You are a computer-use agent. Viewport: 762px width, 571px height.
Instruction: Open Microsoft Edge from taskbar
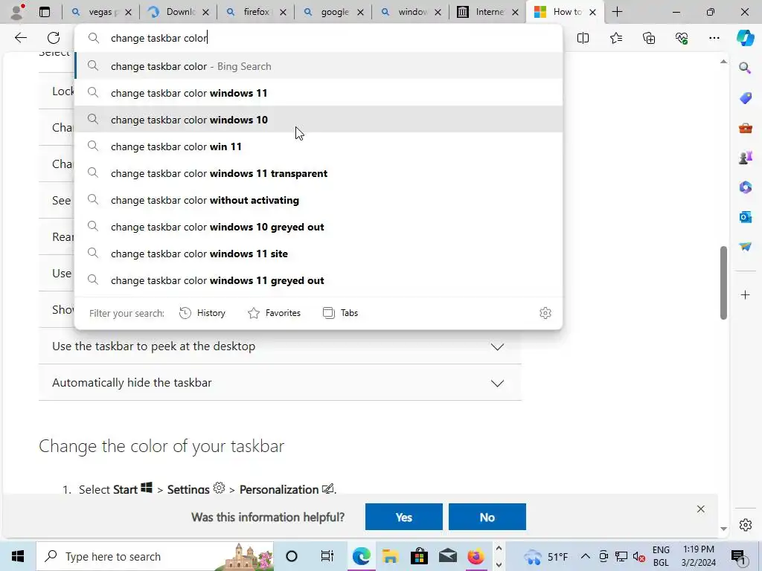361,556
